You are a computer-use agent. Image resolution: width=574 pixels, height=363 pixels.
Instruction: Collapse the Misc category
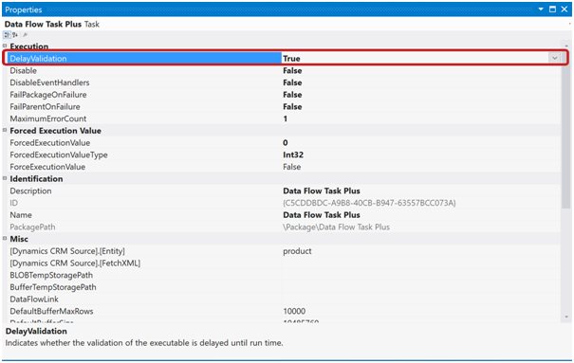[5, 238]
